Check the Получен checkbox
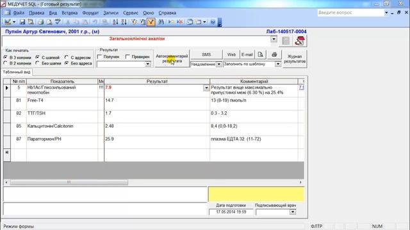This screenshot has height=230, width=410. [x=100, y=57]
